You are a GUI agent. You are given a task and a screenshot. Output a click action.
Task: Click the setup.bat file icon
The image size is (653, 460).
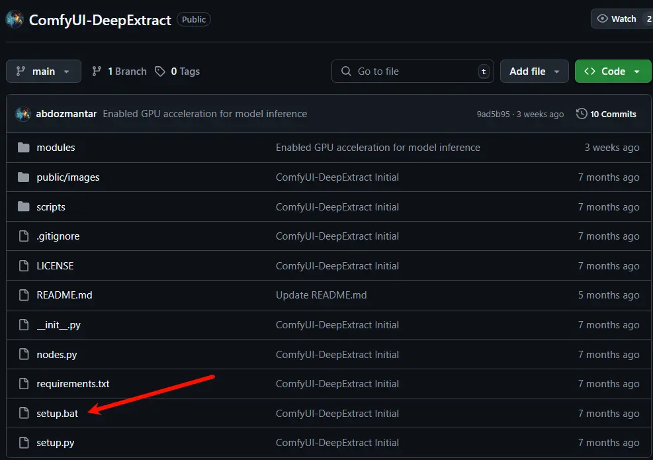(24, 413)
